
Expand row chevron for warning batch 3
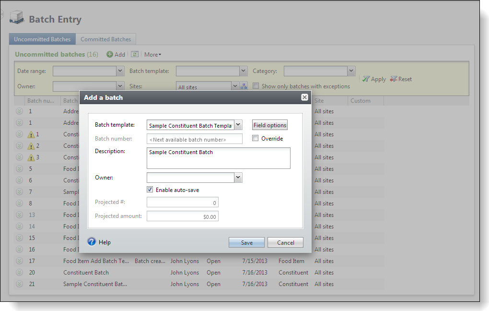19,157
